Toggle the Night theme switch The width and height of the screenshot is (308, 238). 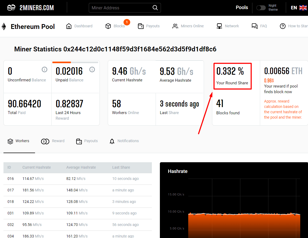coord(261,8)
